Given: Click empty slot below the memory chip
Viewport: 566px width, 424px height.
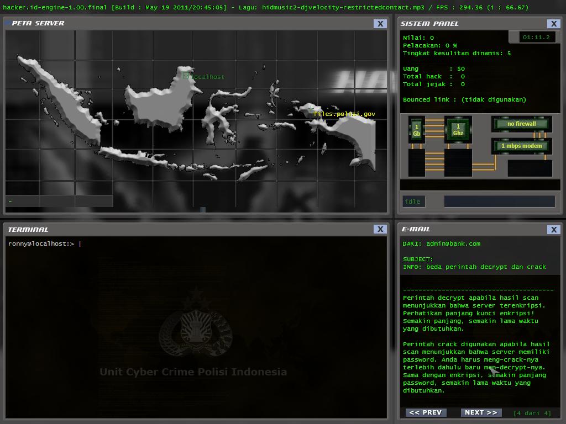Looking at the screenshot, I should pos(416,163).
